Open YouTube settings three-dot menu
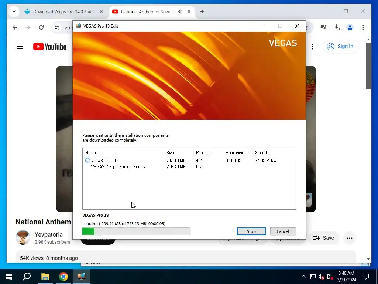This screenshot has height=284, width=378. click(x=312, y=46)
